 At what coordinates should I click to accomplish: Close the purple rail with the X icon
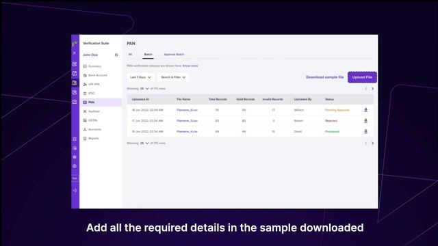point(75,53)
